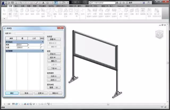Open the quick access toolbar customize dropdown
The image size is (170, 110).
(68, 3)
